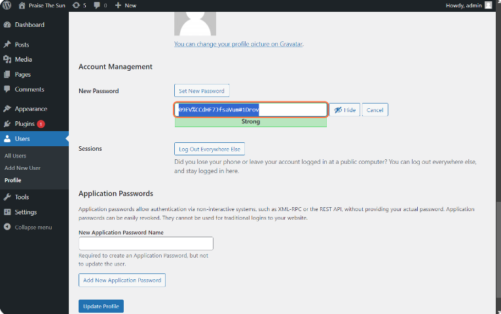Open Appearance settings in sidebar
Viewport: 501px width, 314px height.
[x=31, y=109]
